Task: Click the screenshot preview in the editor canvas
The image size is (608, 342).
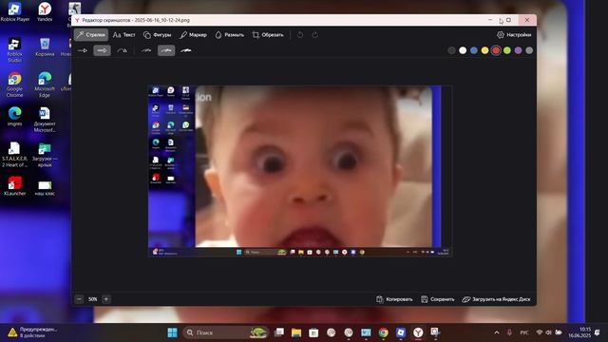Action: (x=300, y=171)
